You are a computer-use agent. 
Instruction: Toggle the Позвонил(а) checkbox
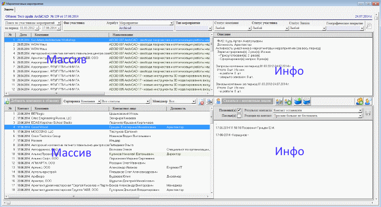239,110
